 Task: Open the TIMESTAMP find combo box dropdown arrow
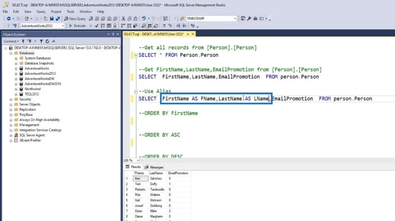235,18
